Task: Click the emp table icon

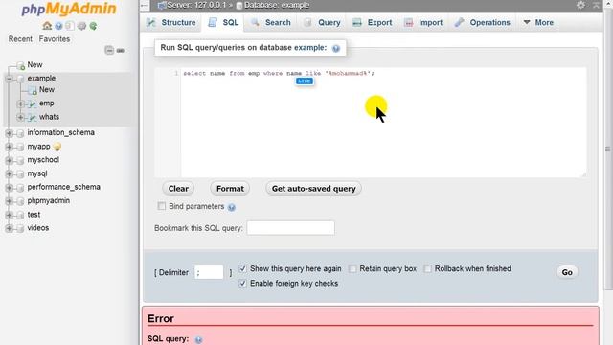Action: [x=33, y=103]
